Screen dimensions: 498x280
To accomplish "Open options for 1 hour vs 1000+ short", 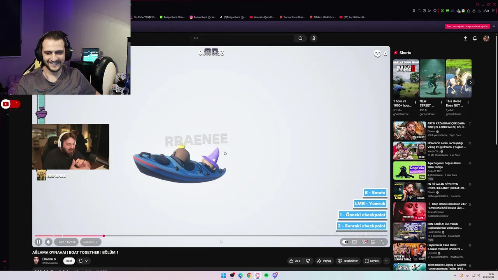I will [x=415, y=103].
